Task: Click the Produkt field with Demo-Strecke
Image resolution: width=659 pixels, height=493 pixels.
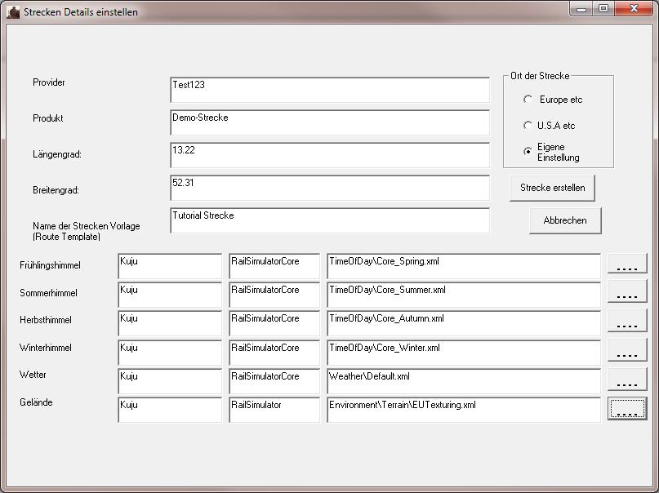Action: (330, 122)
